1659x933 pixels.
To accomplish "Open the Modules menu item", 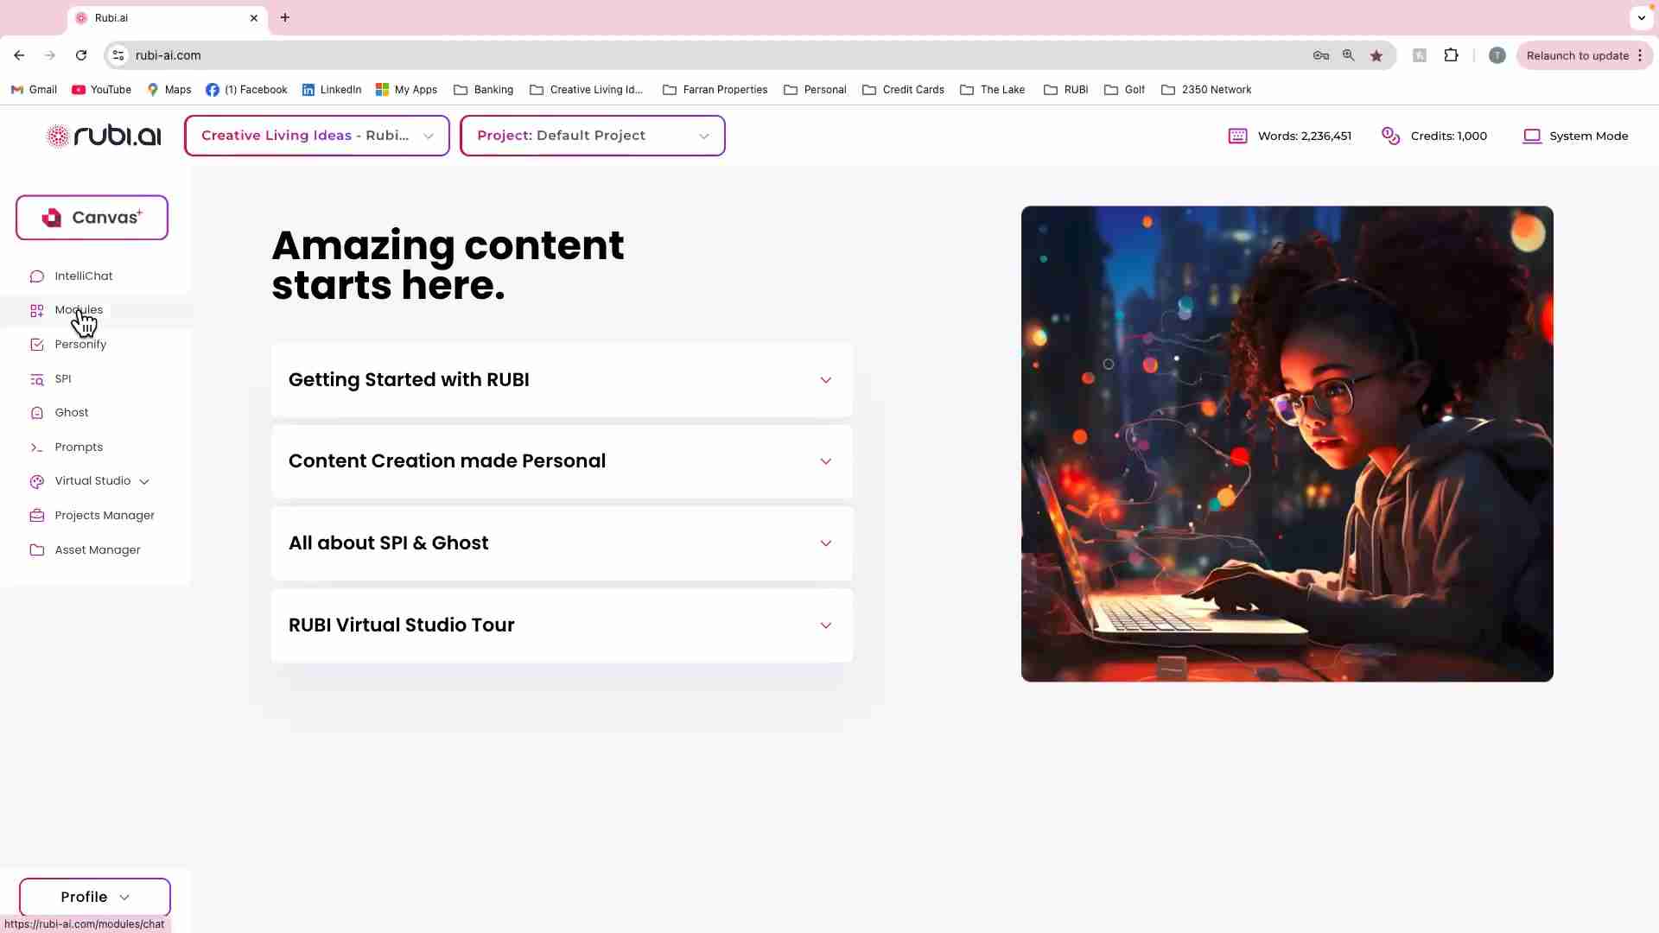I will [78, 310].
